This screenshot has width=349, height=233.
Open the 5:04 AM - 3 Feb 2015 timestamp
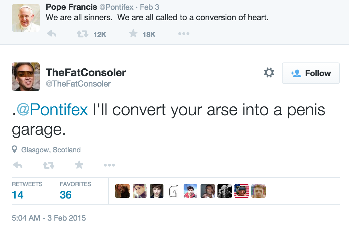coord(49,218)
